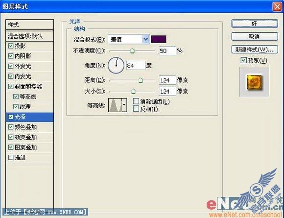This screenshot has width=284, height=218.
Task: Click the orange style preview thumbnail
Action: tap(254, 82)
